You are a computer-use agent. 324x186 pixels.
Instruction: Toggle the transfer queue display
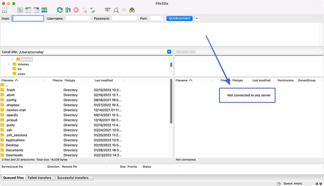[44, 10]
